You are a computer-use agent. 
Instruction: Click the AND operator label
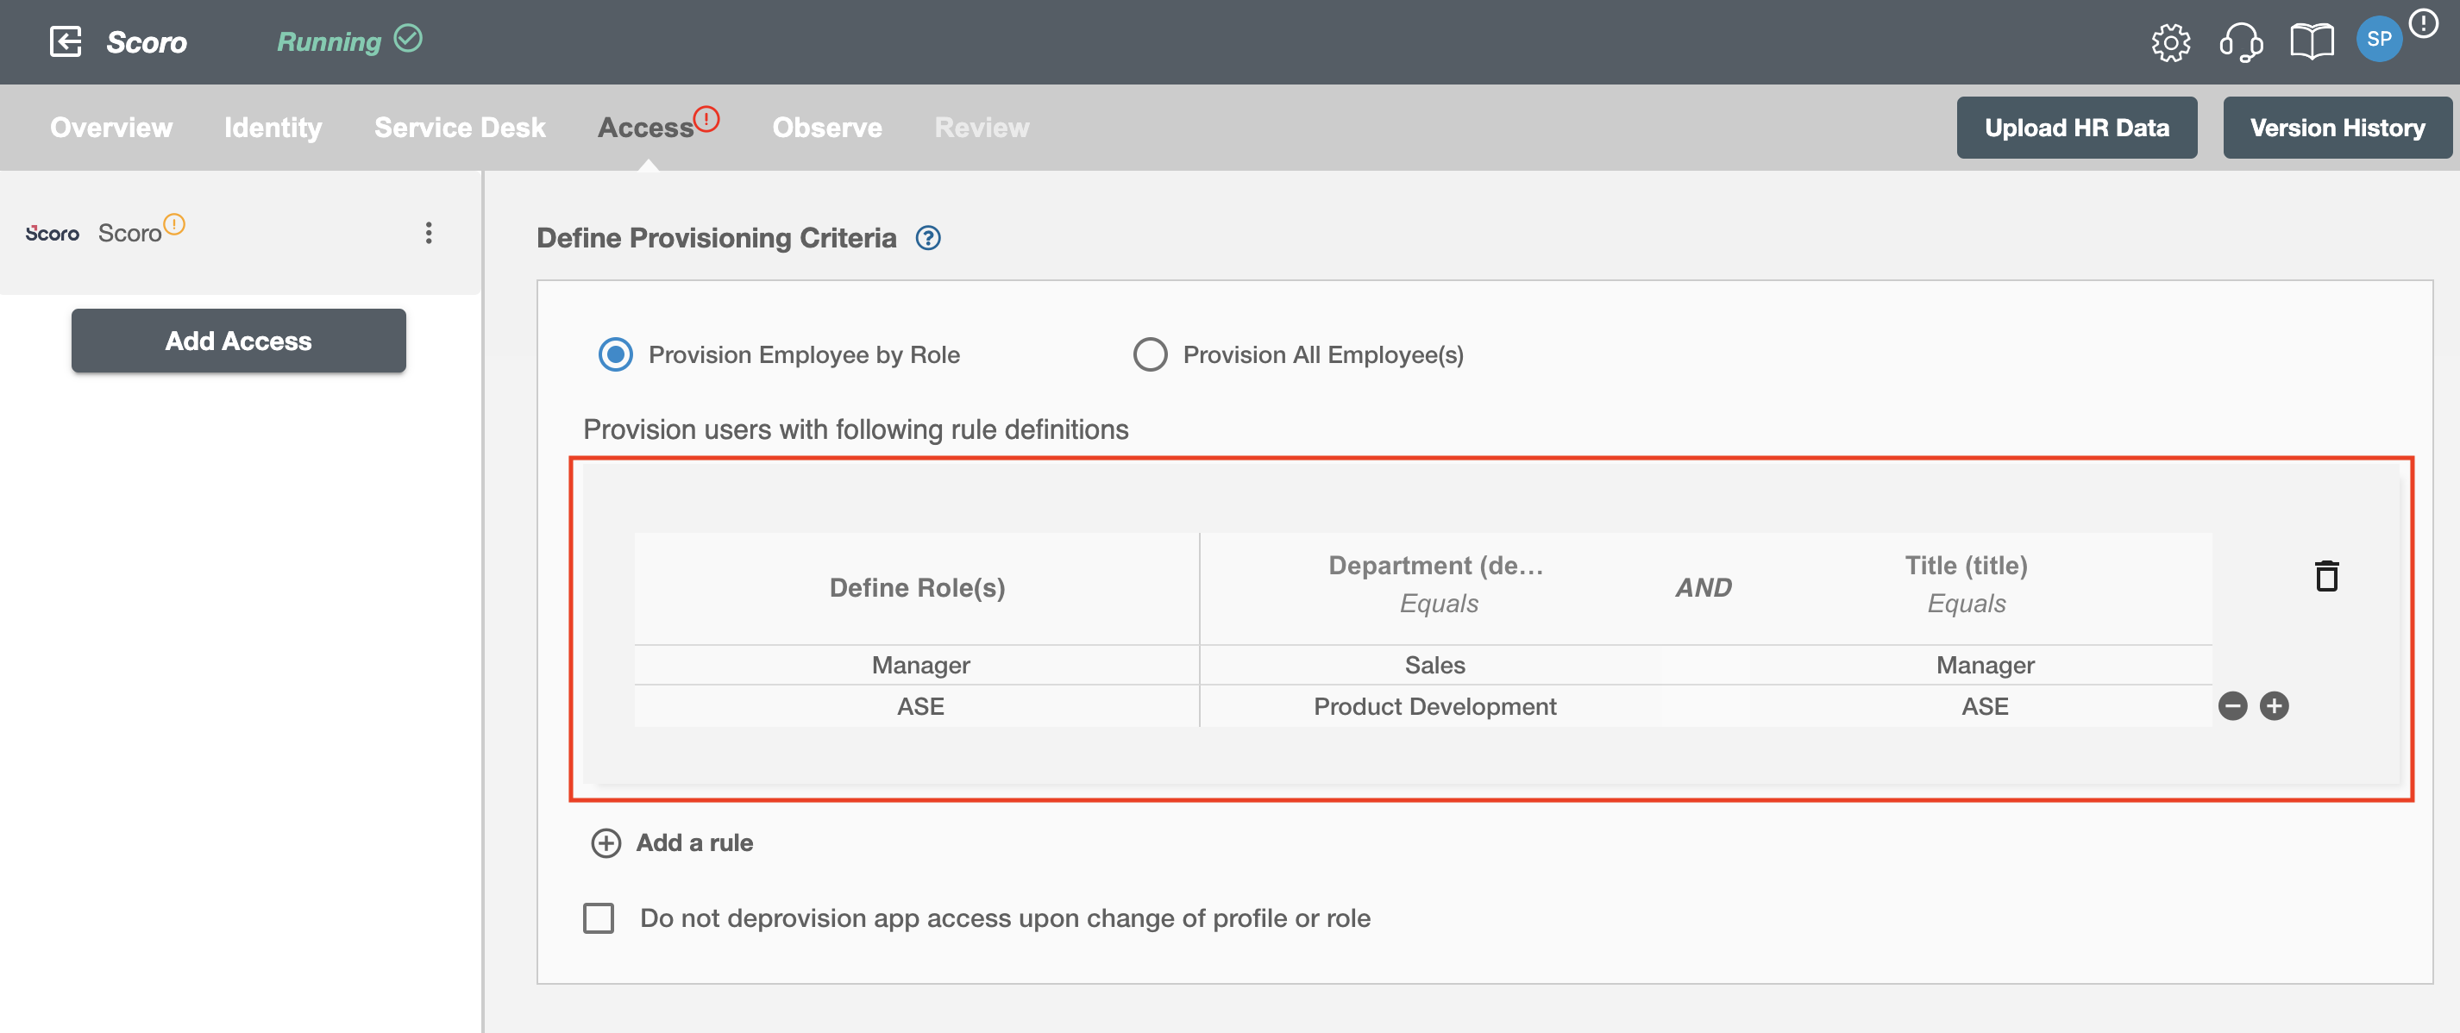click(x=1703, y=587)
